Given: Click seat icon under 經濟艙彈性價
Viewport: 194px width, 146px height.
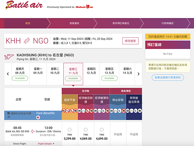Looking at the screenshot, I should [x=103, y=111].
